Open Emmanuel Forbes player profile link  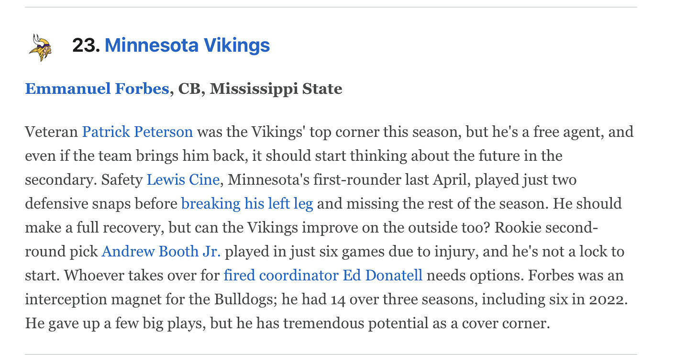pos(97,89)
